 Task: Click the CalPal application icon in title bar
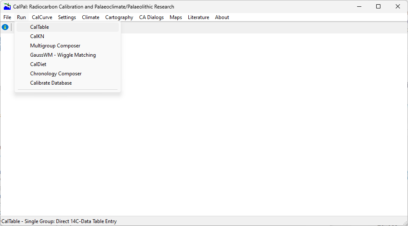tap(7, 6)
